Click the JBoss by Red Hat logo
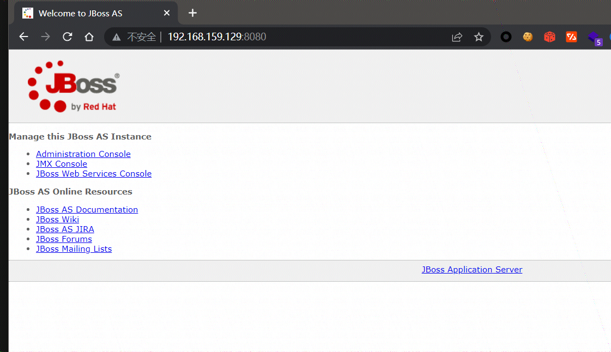This screenshot has height=352, width=611. coord(74,87)
